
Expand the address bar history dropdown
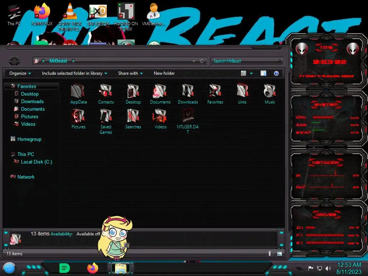194,61
